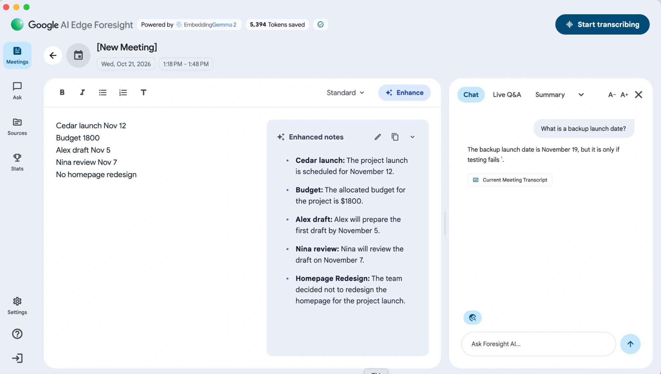Insert a bulleted list
This screenshot has width=661, height=374.
[x=103, y=93]
